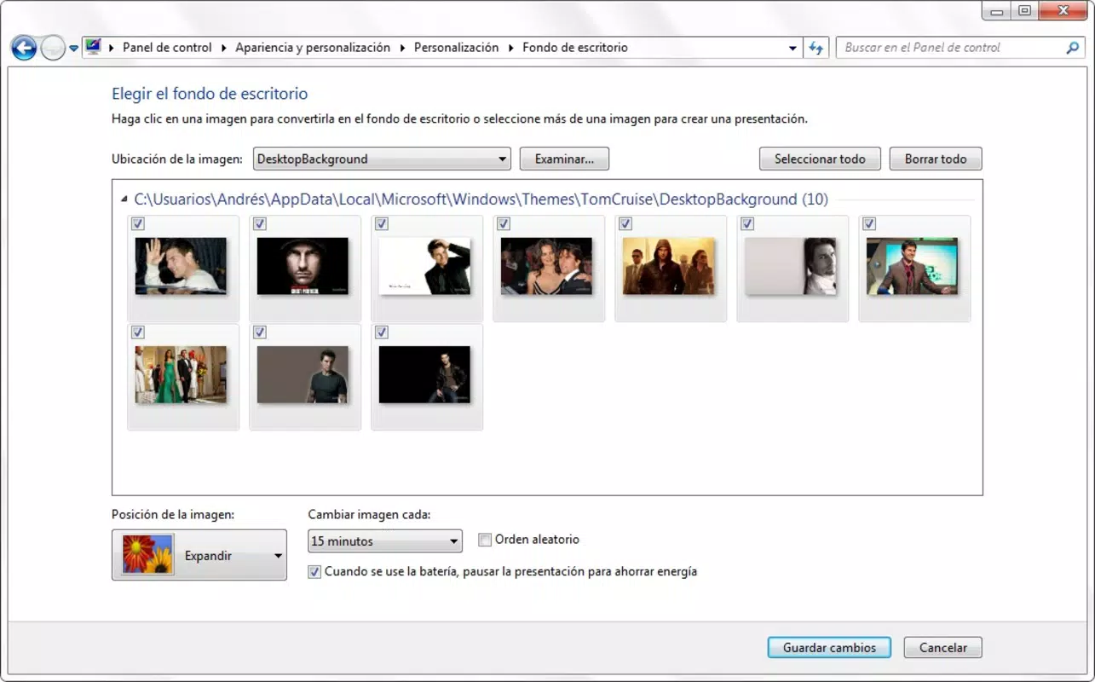Select the orange-toned team wallpaper thumbnail

pos(668,266)
